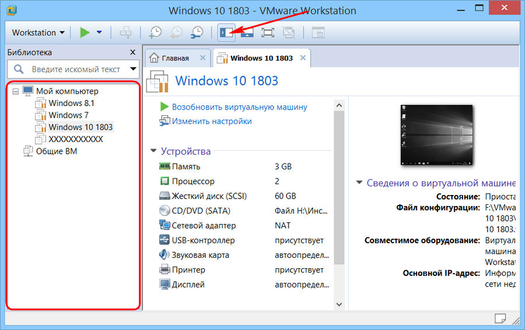Click the VMware title bar app icon
Image resolution: width=525 pixels, height=330 pixels.
[11, 10]
